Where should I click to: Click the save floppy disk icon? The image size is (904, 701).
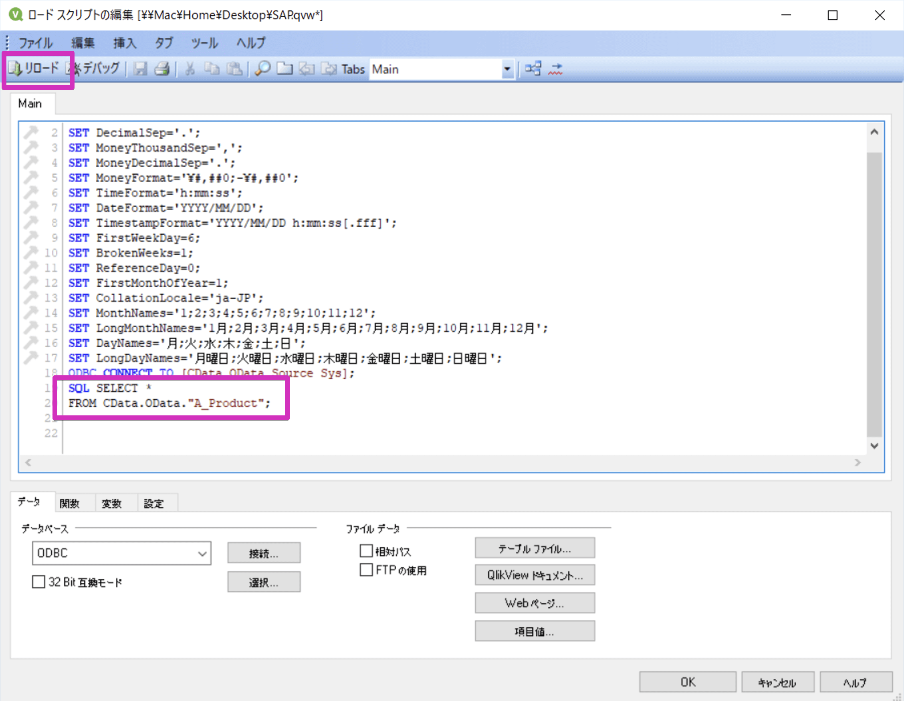[140, 68]
